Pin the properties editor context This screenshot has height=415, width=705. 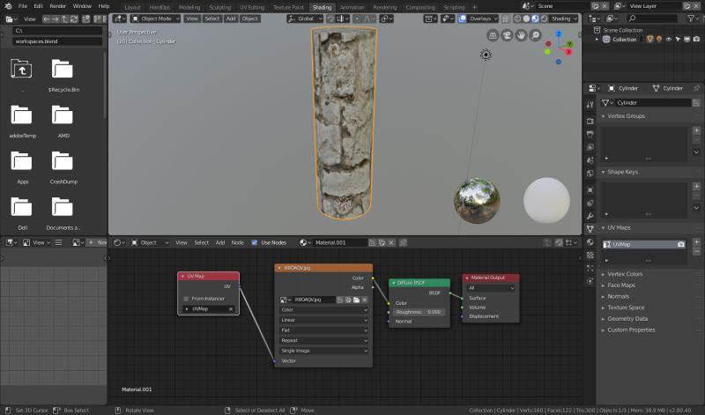click(696, 88)
